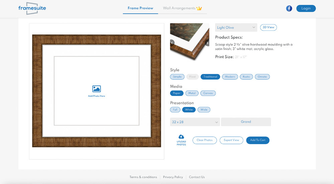Open the Light Olive color dropdown
This screenshot has height=184, width=334.
236,27
